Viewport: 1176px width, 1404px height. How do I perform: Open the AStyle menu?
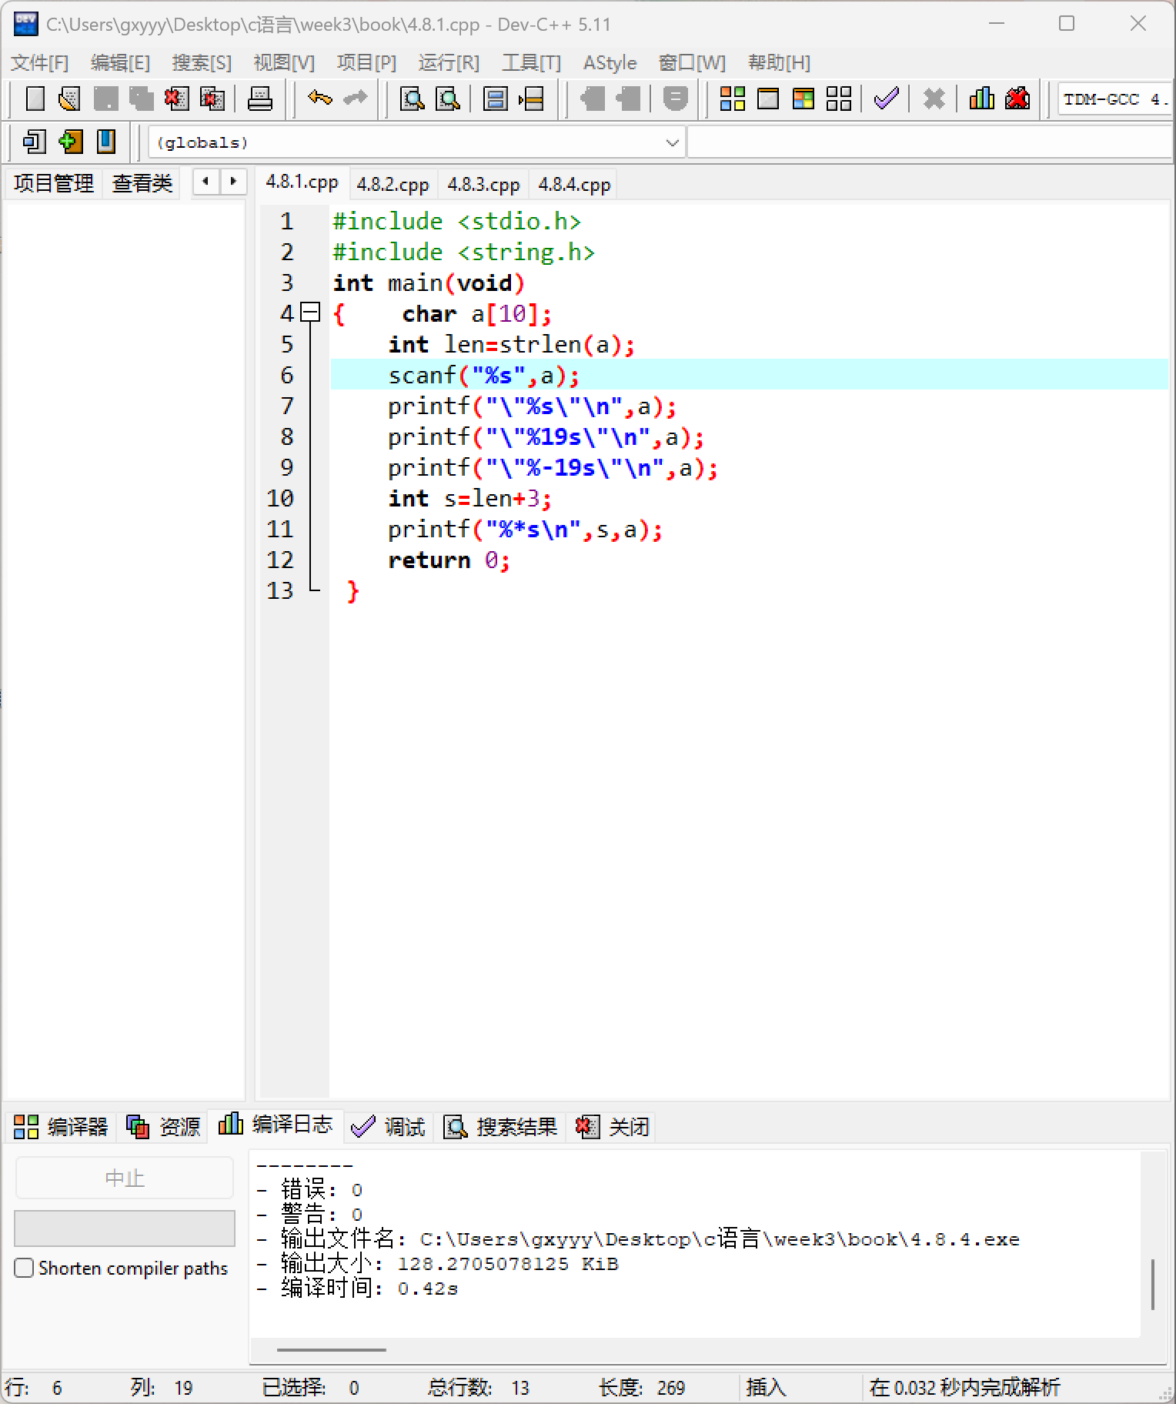click(610, 62)
